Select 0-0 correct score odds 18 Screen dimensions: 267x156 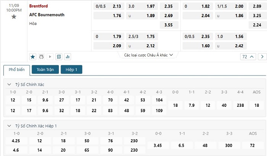coord(175,105)
